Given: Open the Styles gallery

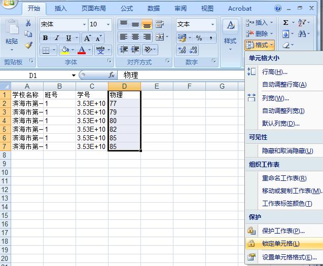Looking at the screenshot, I should pyautogui.click(x=230, y=35).
